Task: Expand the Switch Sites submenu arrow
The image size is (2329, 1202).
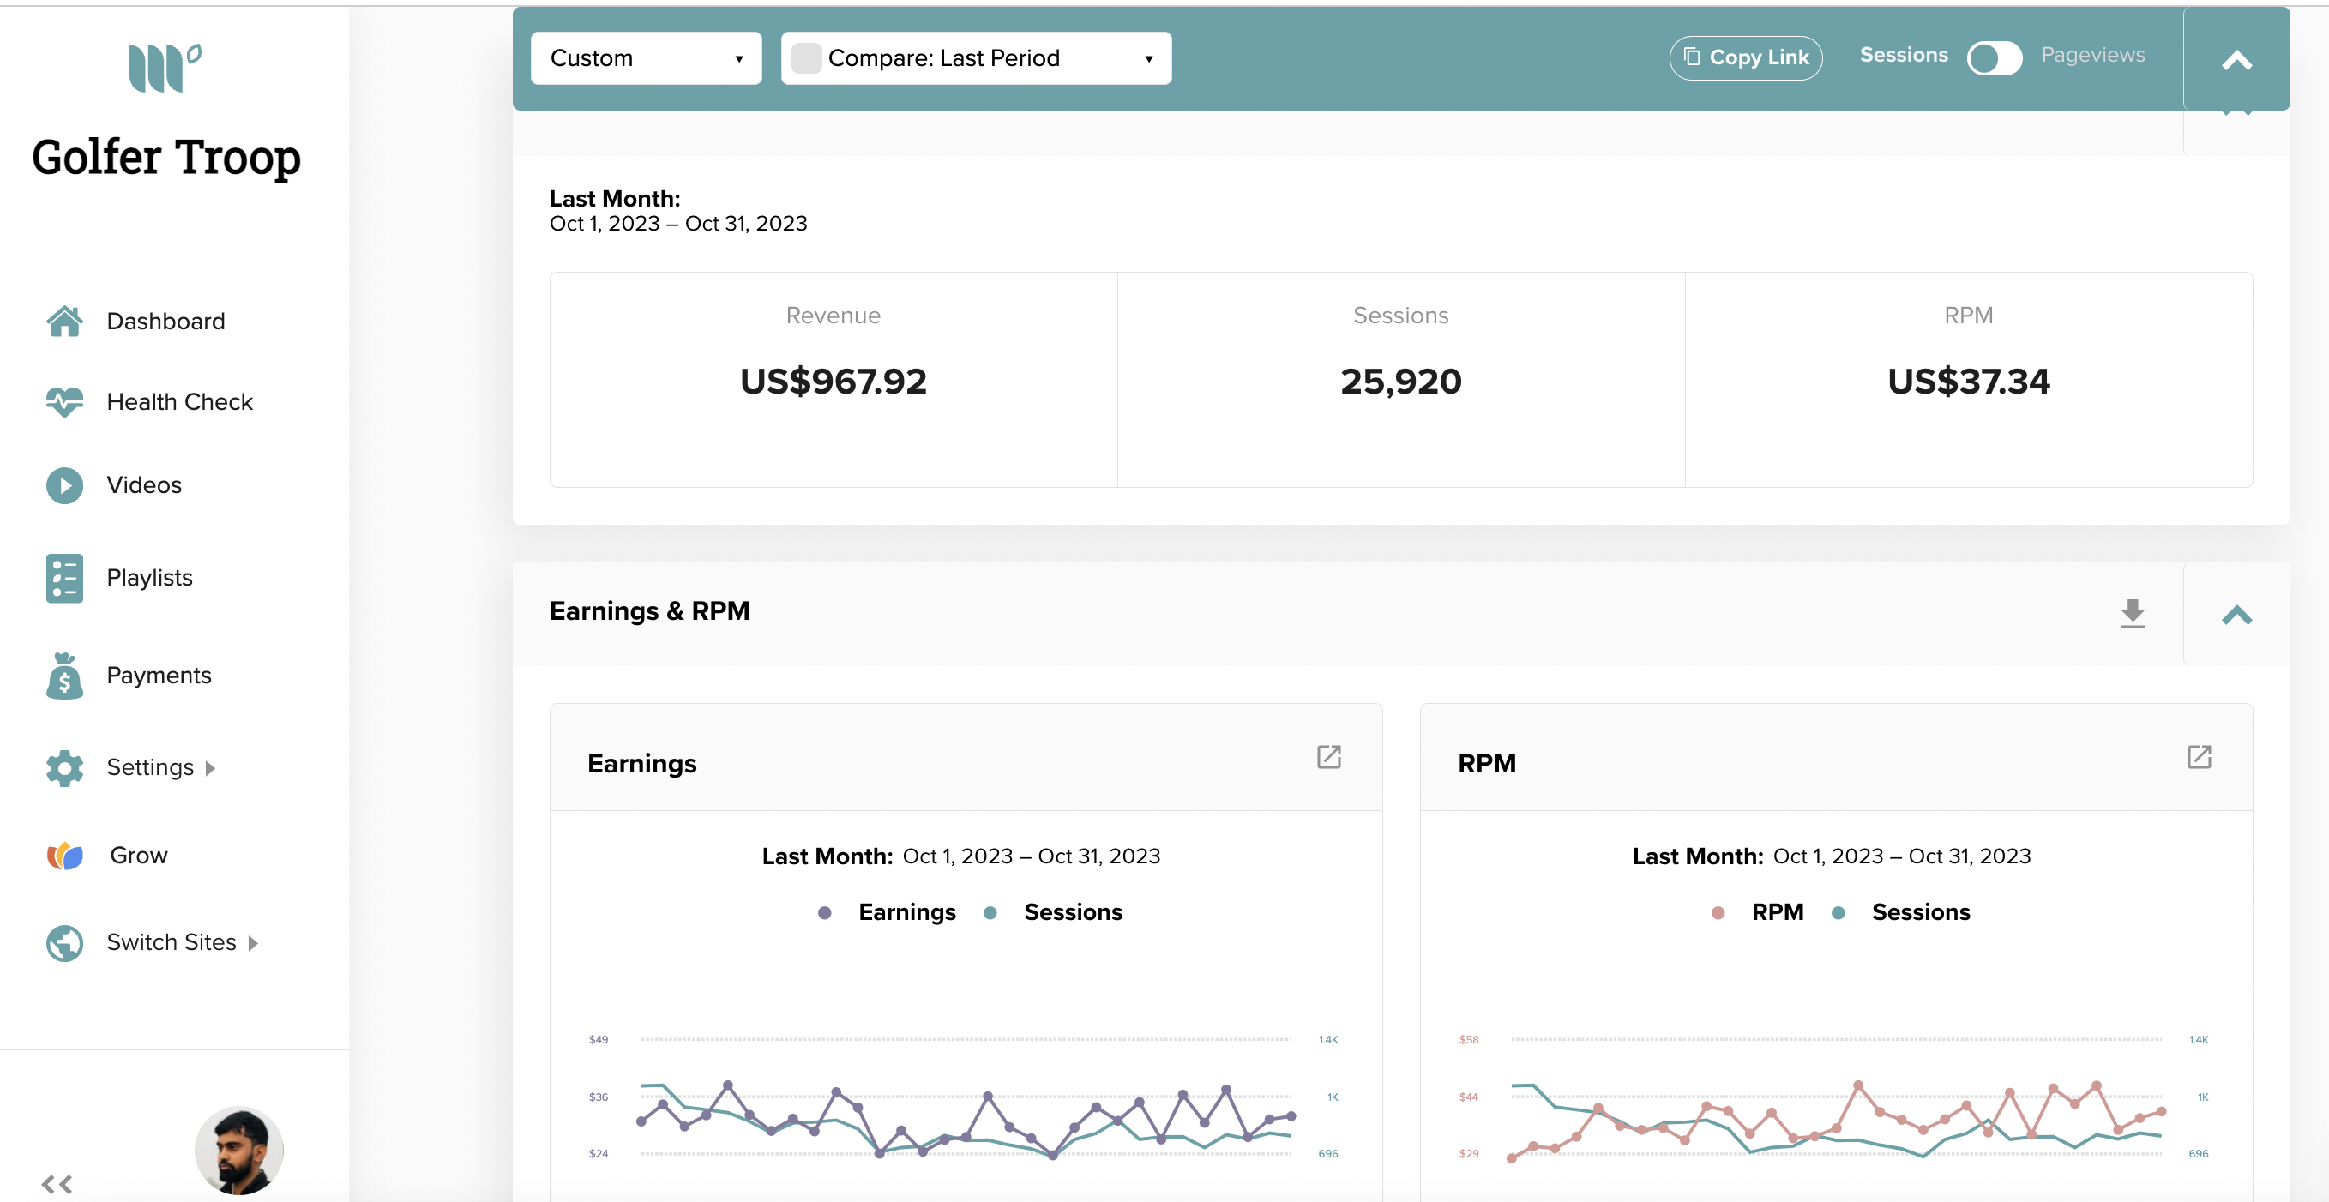Action: pos(253,944)
